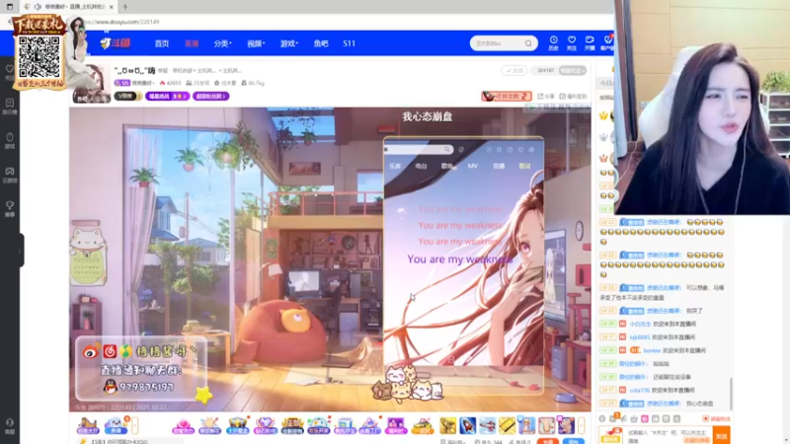Open S11 in navigation bar
The height and width of the screenshot is (444, 790).
pyautogui.click(x=350, y=43)
